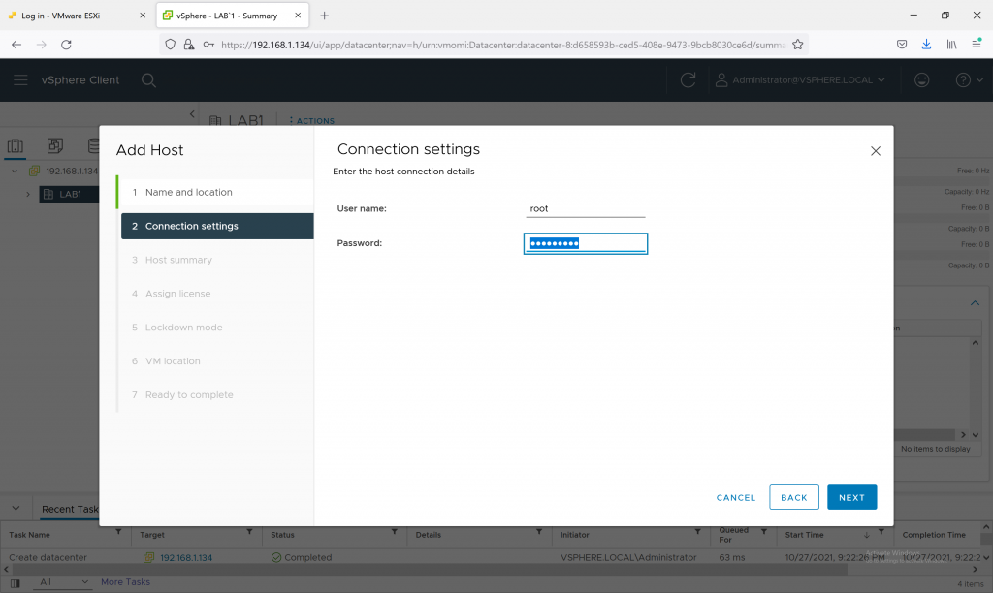The width and height of the screenshot is (993, 593).
Task: Open the Help menu
Action: click(969, 79)
